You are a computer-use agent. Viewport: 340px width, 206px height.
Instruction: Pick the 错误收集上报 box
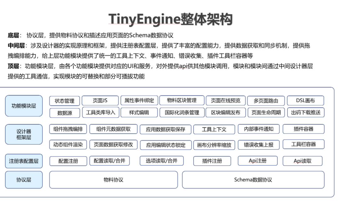coord(259,145)
